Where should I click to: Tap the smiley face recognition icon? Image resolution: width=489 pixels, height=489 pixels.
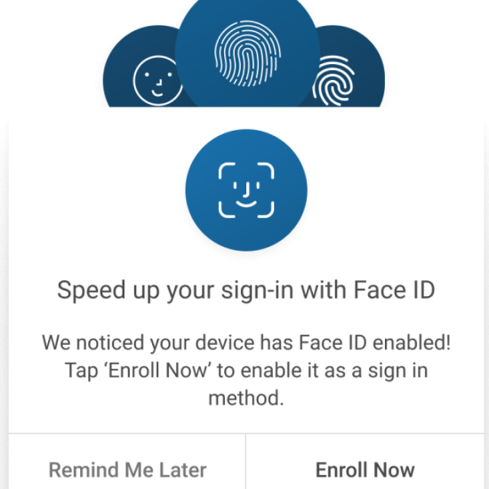tap(157, 81)
